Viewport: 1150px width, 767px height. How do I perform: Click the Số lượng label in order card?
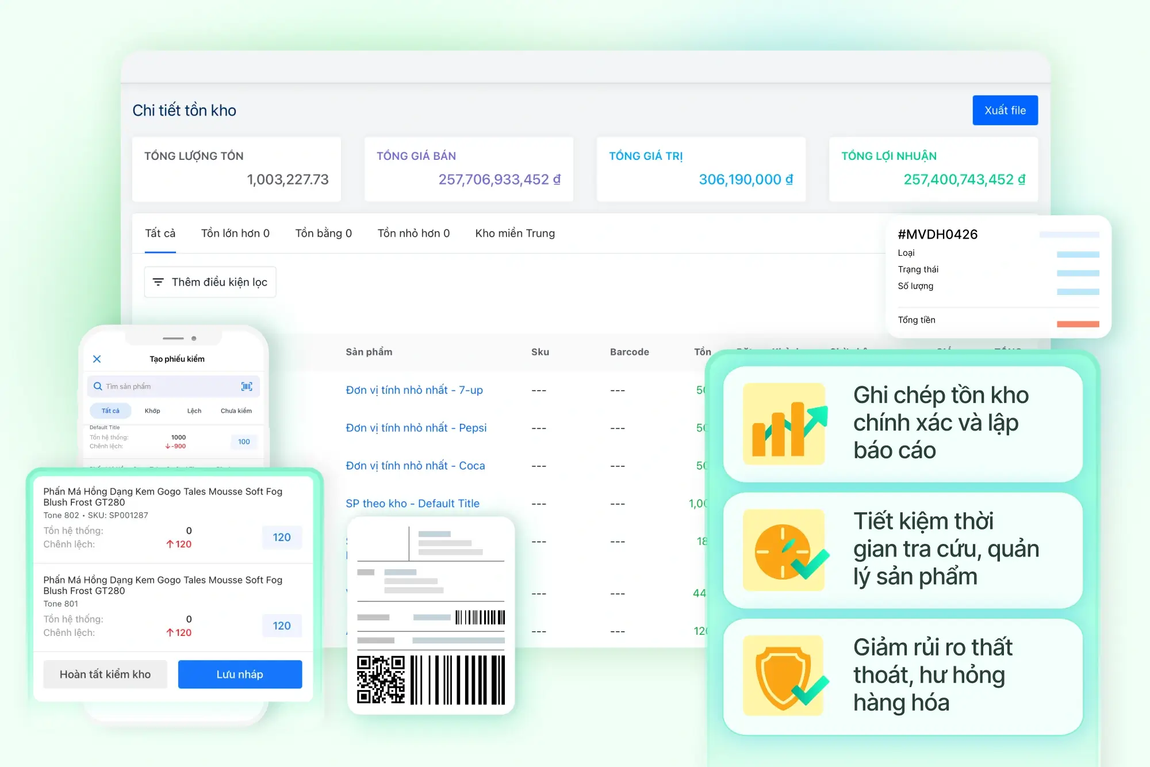point(916,286)
